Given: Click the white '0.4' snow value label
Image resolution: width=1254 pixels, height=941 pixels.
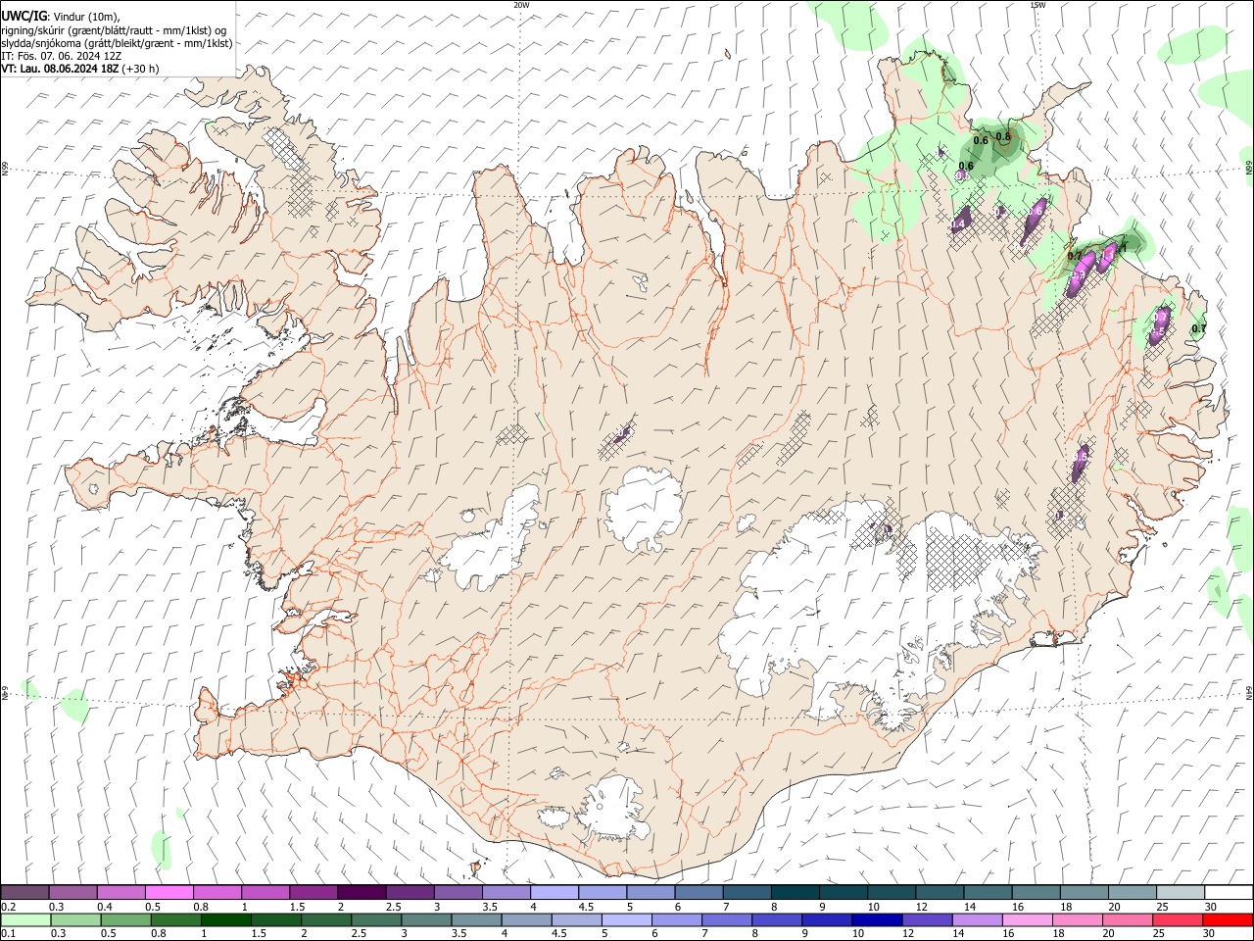Looking at the screenshot, I should (958, 224).
